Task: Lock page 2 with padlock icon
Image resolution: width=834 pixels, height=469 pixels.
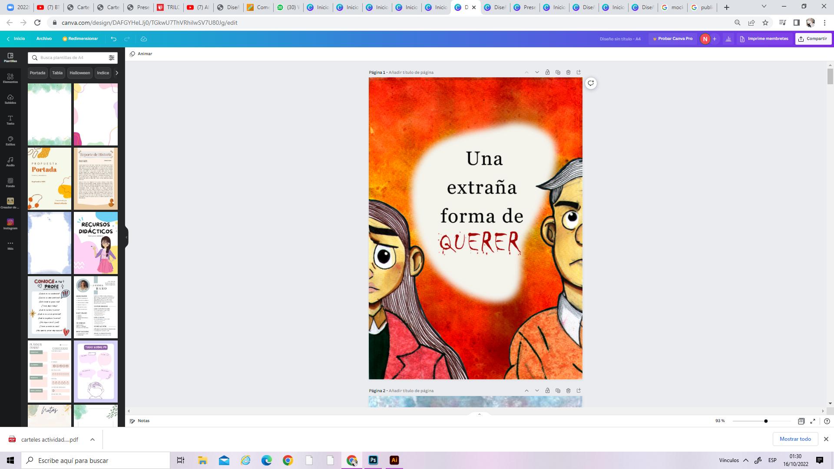Action: pyautogui.click(x=547, y=390)
